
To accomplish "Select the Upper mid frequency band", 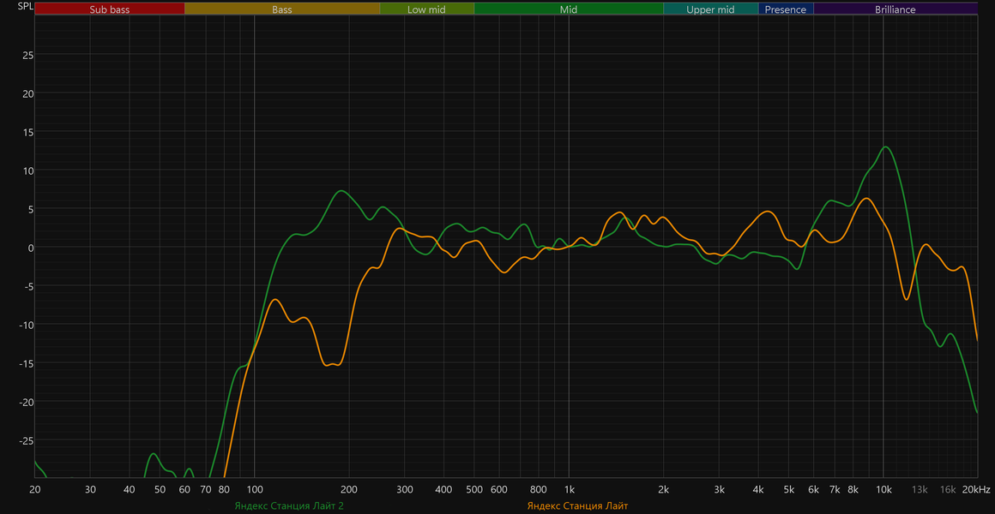I will tap(711, 9).
